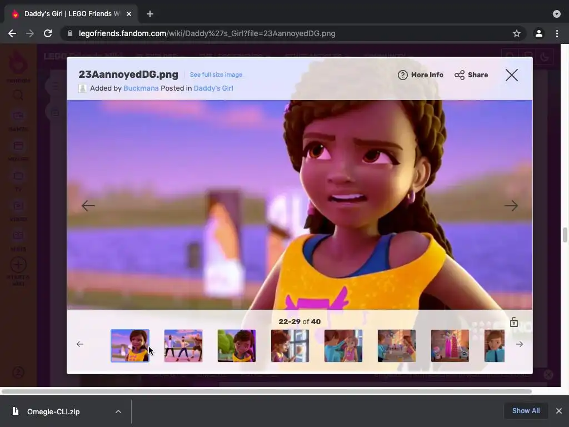Click the 23AannoyedDG.png title text

point(128,75)
